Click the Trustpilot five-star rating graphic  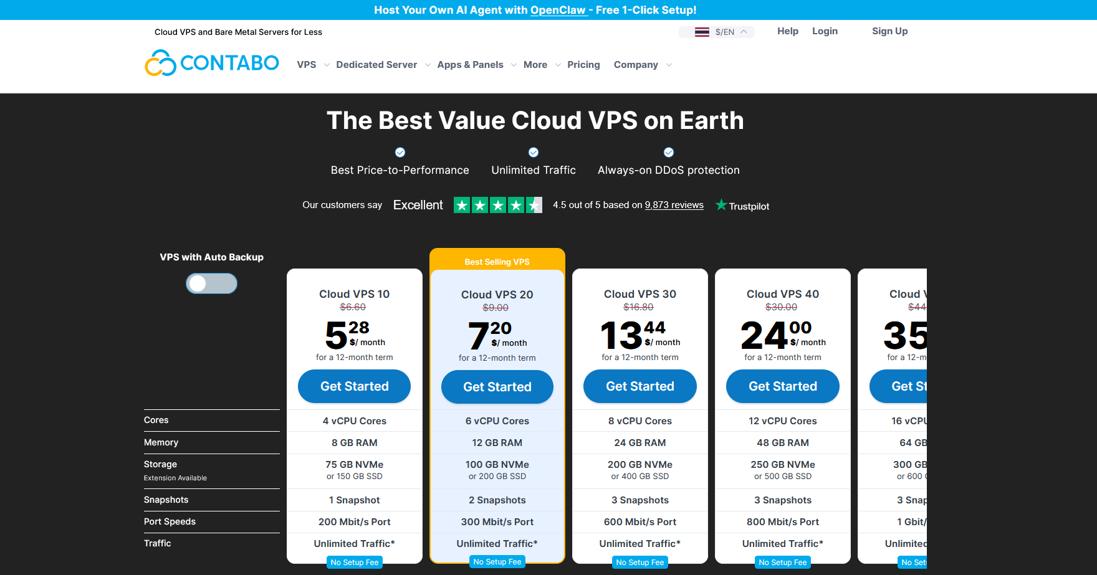click(497, 205)
